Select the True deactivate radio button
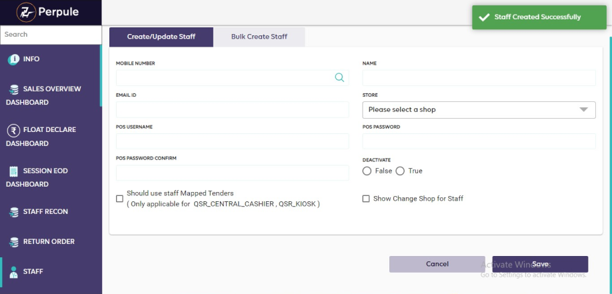This screenshot has width=612, height=294. pos(400,171)
